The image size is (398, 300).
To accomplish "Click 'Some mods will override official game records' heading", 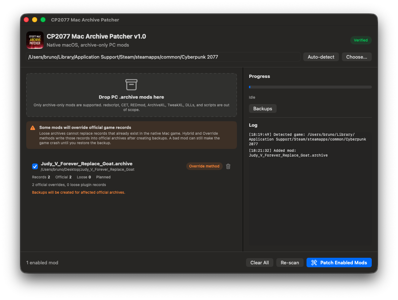I will 85,127.
